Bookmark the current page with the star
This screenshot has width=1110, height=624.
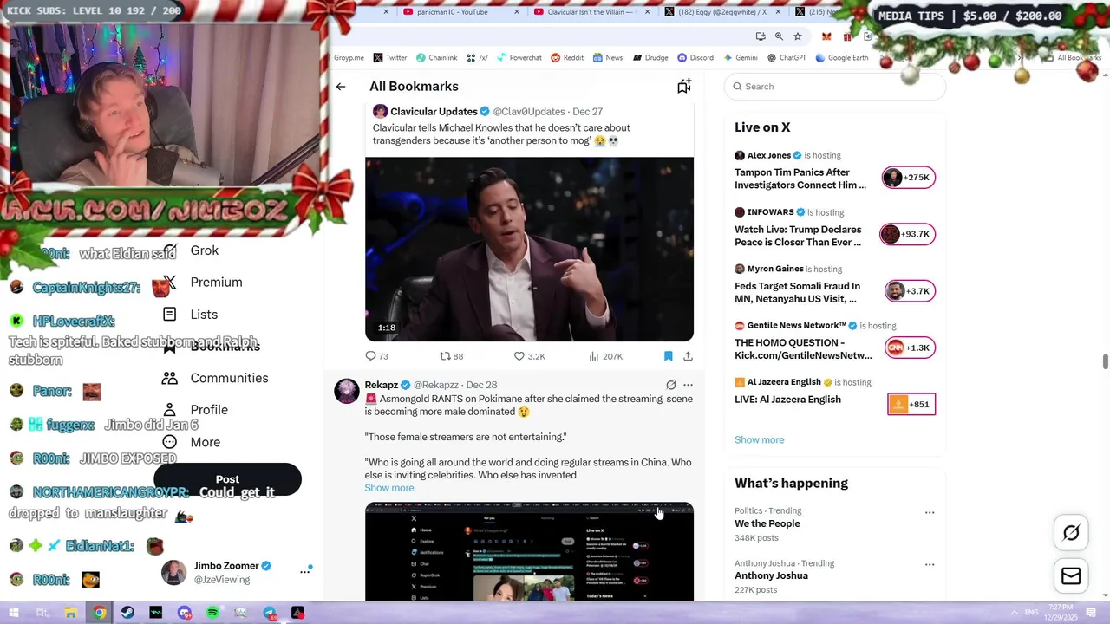click(798, 36)
